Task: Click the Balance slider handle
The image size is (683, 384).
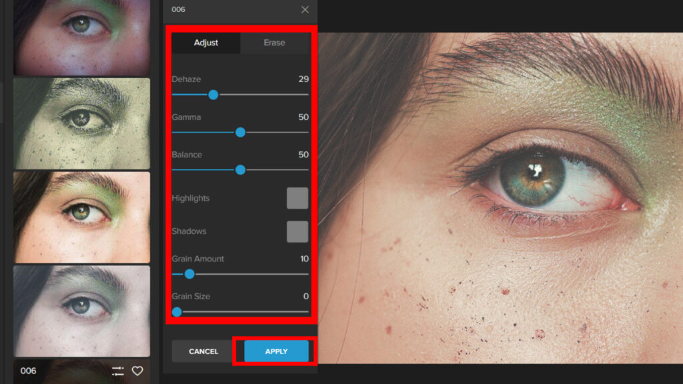Action: (241, 170)
